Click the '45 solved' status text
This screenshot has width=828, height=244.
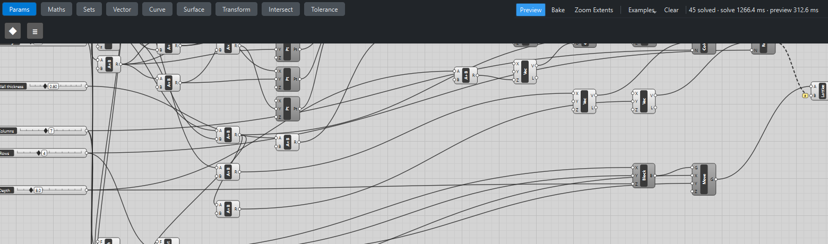tap(702, 10)
